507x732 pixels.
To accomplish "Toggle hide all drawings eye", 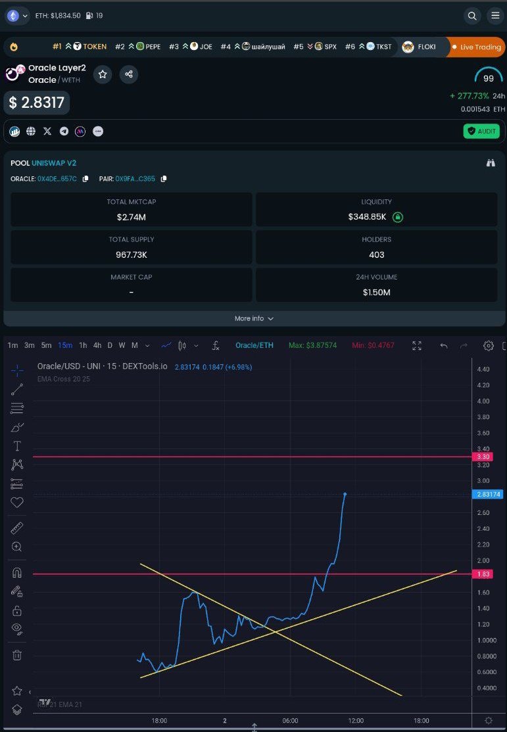I will click(x=17, y=629).
